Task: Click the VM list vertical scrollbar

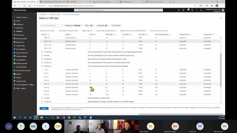Action: click(x=221, y=70)
